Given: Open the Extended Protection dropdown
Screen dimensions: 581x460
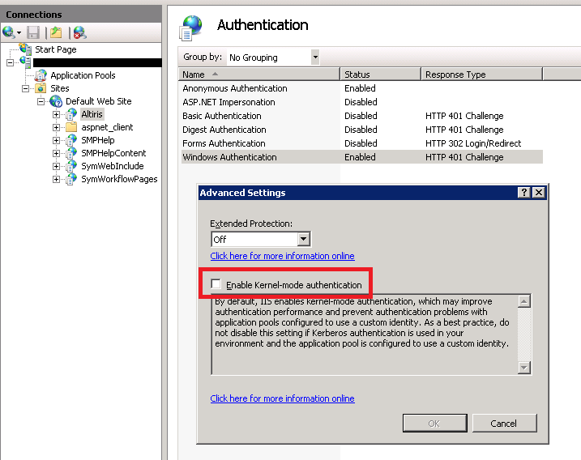Looking at the screenshot, I should (304, 239).
